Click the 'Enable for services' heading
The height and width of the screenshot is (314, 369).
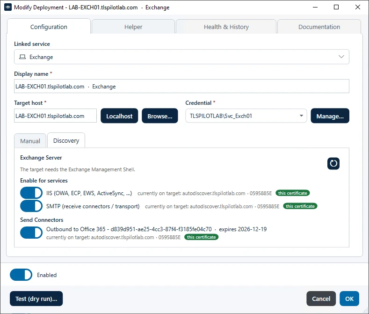[44, 181]
